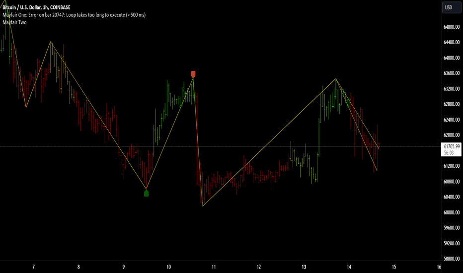Viewport: 463px width, 273px height.
Task: Click the 61200.00 price axis label
Action: click(x=452, y=166)
